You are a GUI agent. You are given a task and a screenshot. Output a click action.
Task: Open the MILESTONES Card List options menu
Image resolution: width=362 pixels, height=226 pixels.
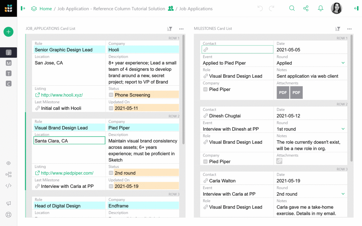pyautogui.click(x=349, y=29)
